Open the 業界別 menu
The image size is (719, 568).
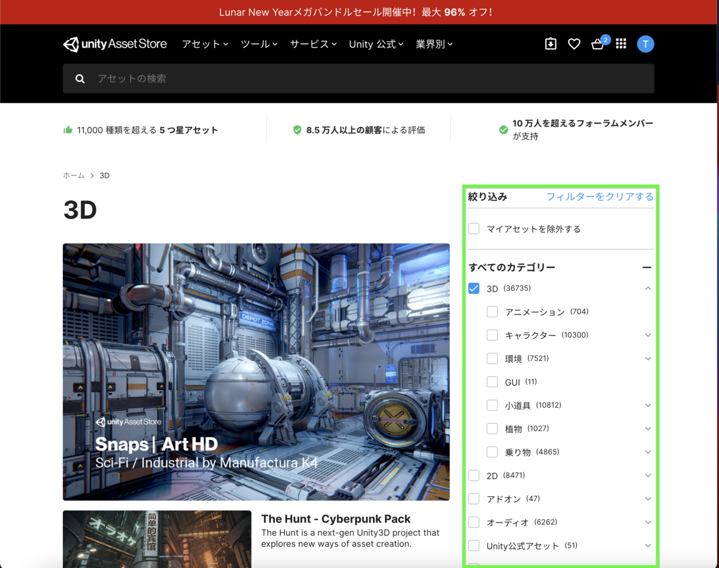[434, 44]
